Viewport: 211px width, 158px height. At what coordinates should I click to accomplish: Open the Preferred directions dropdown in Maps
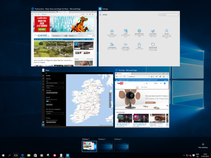[55, 88]
